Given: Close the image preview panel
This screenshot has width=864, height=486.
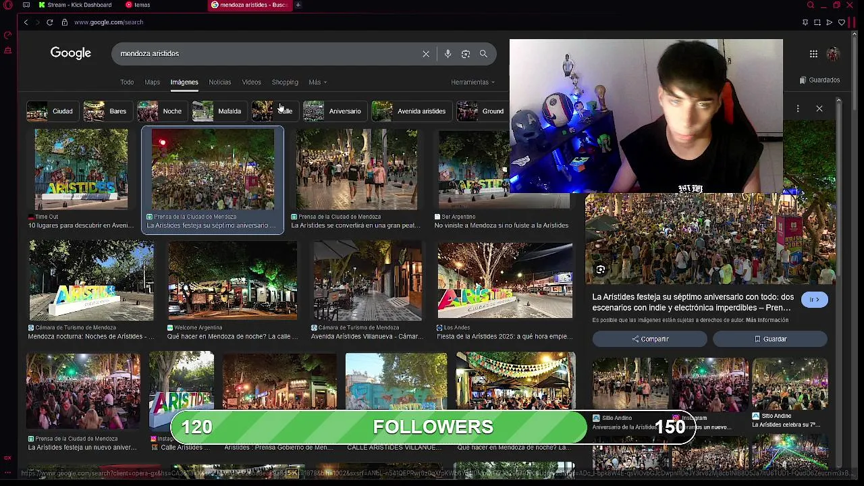Looking at the screenshot, I should (x=819, y=109).
